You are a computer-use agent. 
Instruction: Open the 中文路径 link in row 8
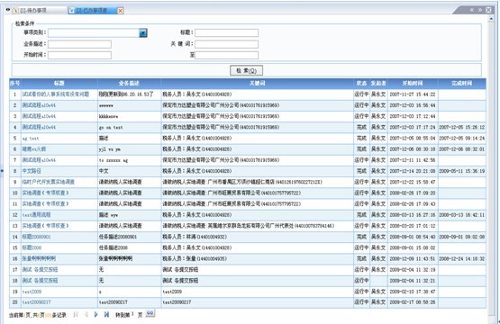32,171
